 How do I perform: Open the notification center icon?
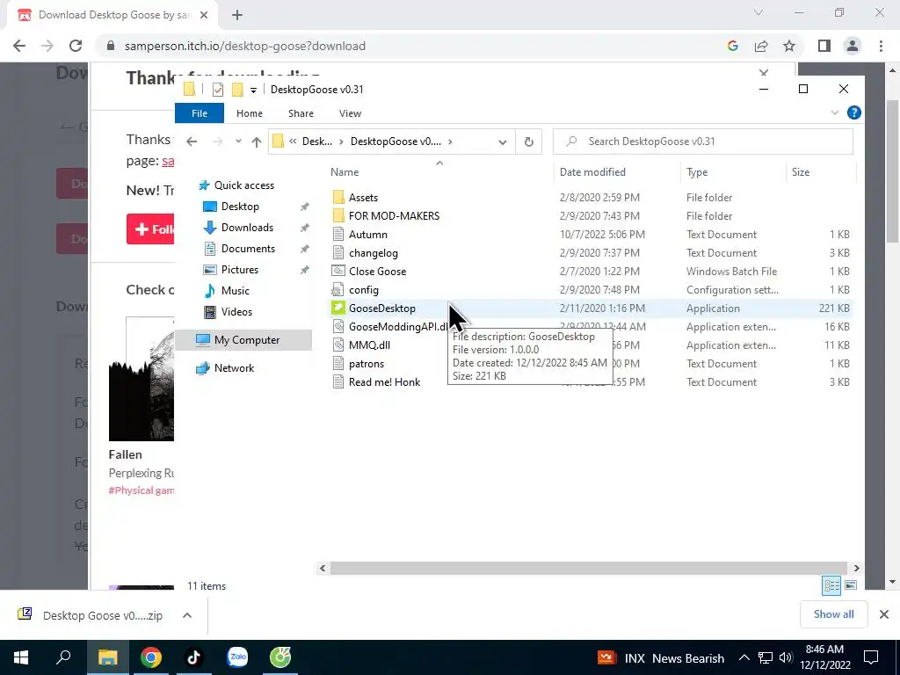tap(871, 657)
